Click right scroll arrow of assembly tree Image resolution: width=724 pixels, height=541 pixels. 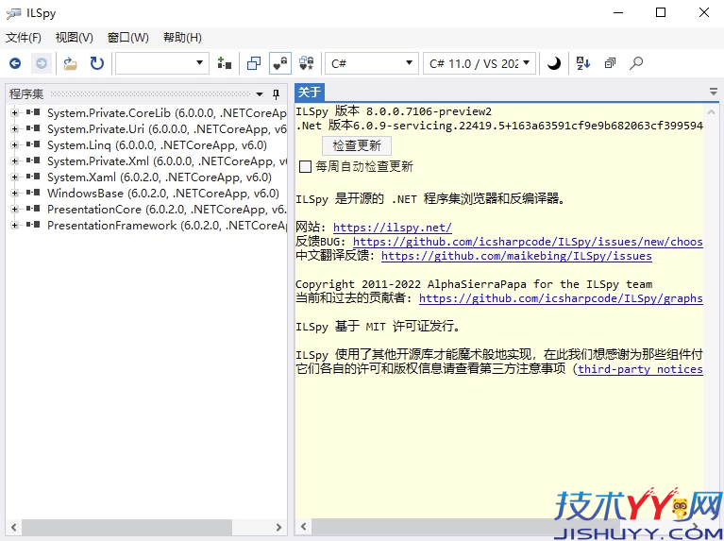pyautogui.click(x=278, y=527)
